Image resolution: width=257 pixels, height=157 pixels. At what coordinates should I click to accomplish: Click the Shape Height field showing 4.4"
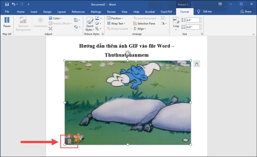192,20
